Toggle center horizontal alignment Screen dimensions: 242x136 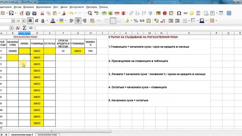pos(78,21)
